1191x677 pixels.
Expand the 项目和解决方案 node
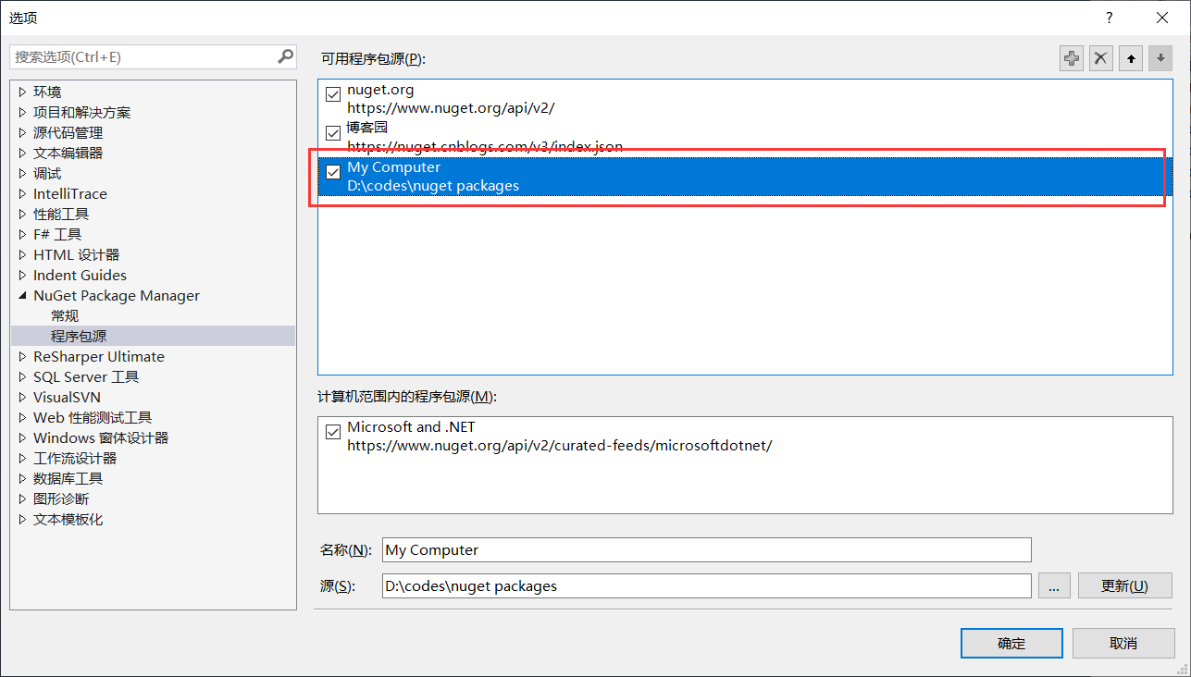23,113
